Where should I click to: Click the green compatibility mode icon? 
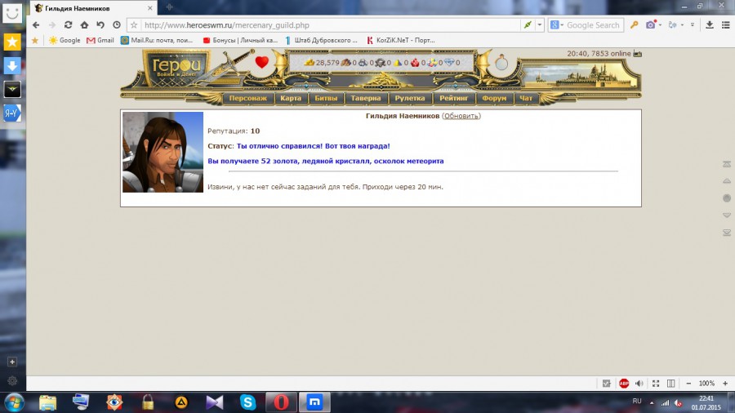tap(528, 25)
